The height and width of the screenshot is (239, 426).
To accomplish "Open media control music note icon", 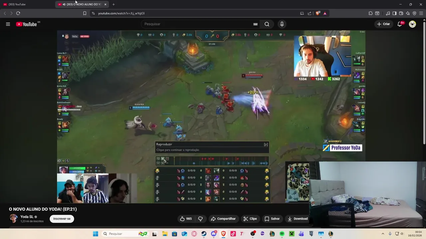I will [388, 13].
